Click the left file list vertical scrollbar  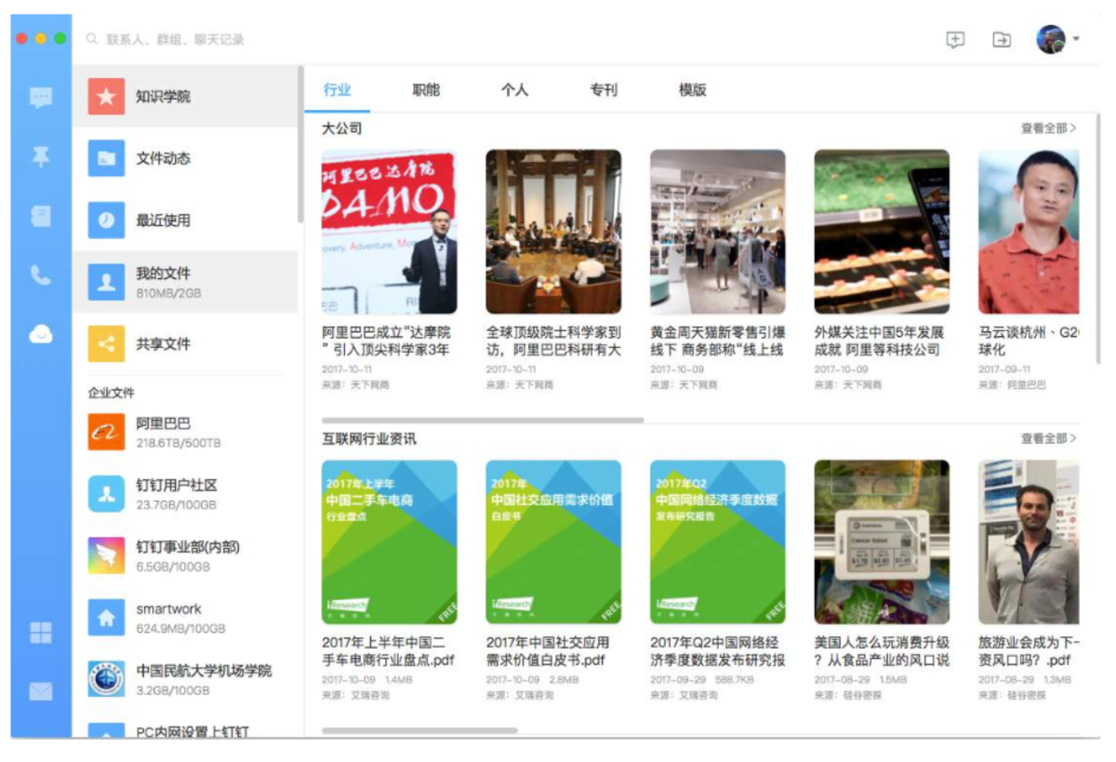coord(300,144)
